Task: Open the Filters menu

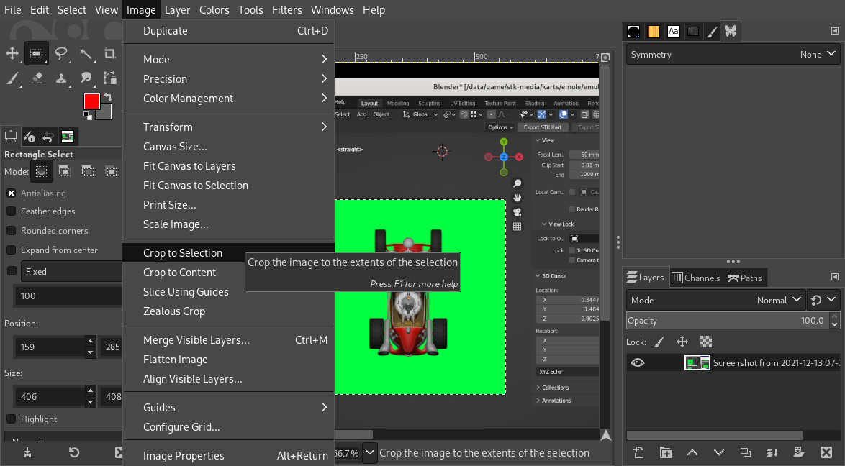Action: click(286, 9)
